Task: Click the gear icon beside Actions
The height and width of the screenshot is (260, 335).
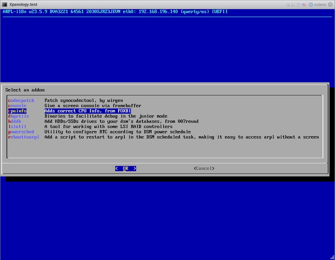Action: pos(311,4)
